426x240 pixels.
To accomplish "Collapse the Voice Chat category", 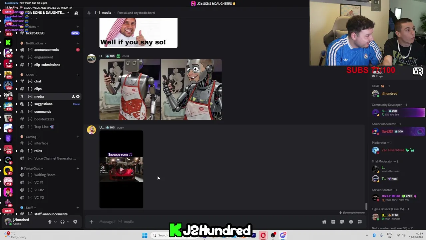I will (x=32, y=169).
